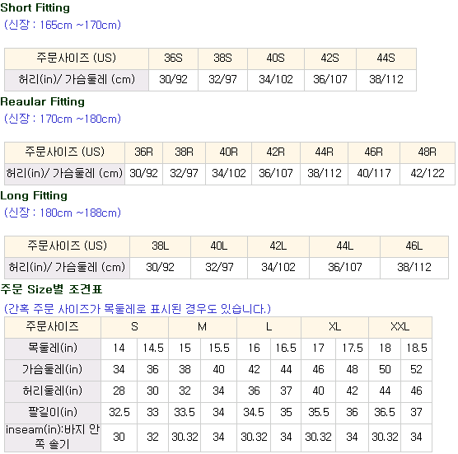
Task: Click the 38L size header cell
Action: pyautogui.click(x=160, y=246)
